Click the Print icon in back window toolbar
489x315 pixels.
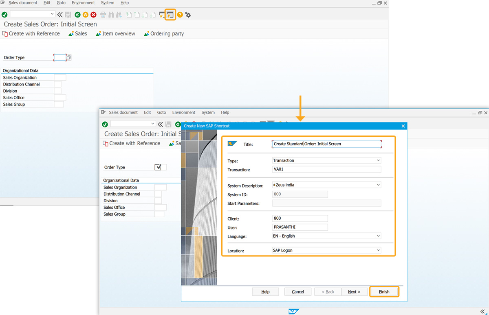point(103,15)
